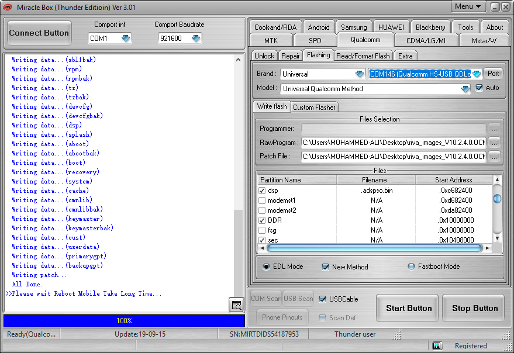The width and height of the screenshot is (514, 353).
Task: Click the status bar calculator icon near Registered
Action: pyautogui.click(x=436, y=345)
